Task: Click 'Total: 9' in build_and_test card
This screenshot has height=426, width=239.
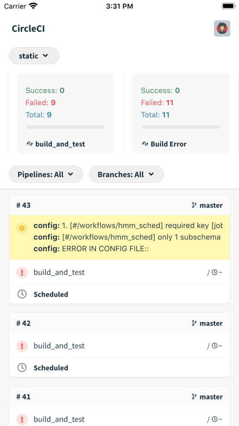Action: point(39,115)
